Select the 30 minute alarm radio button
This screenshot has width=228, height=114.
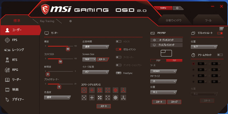[x=194, y=70]
